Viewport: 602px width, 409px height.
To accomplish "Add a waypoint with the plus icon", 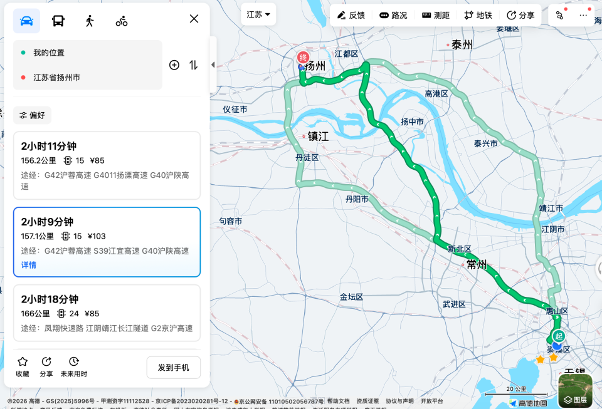I will tap(174, 65).
